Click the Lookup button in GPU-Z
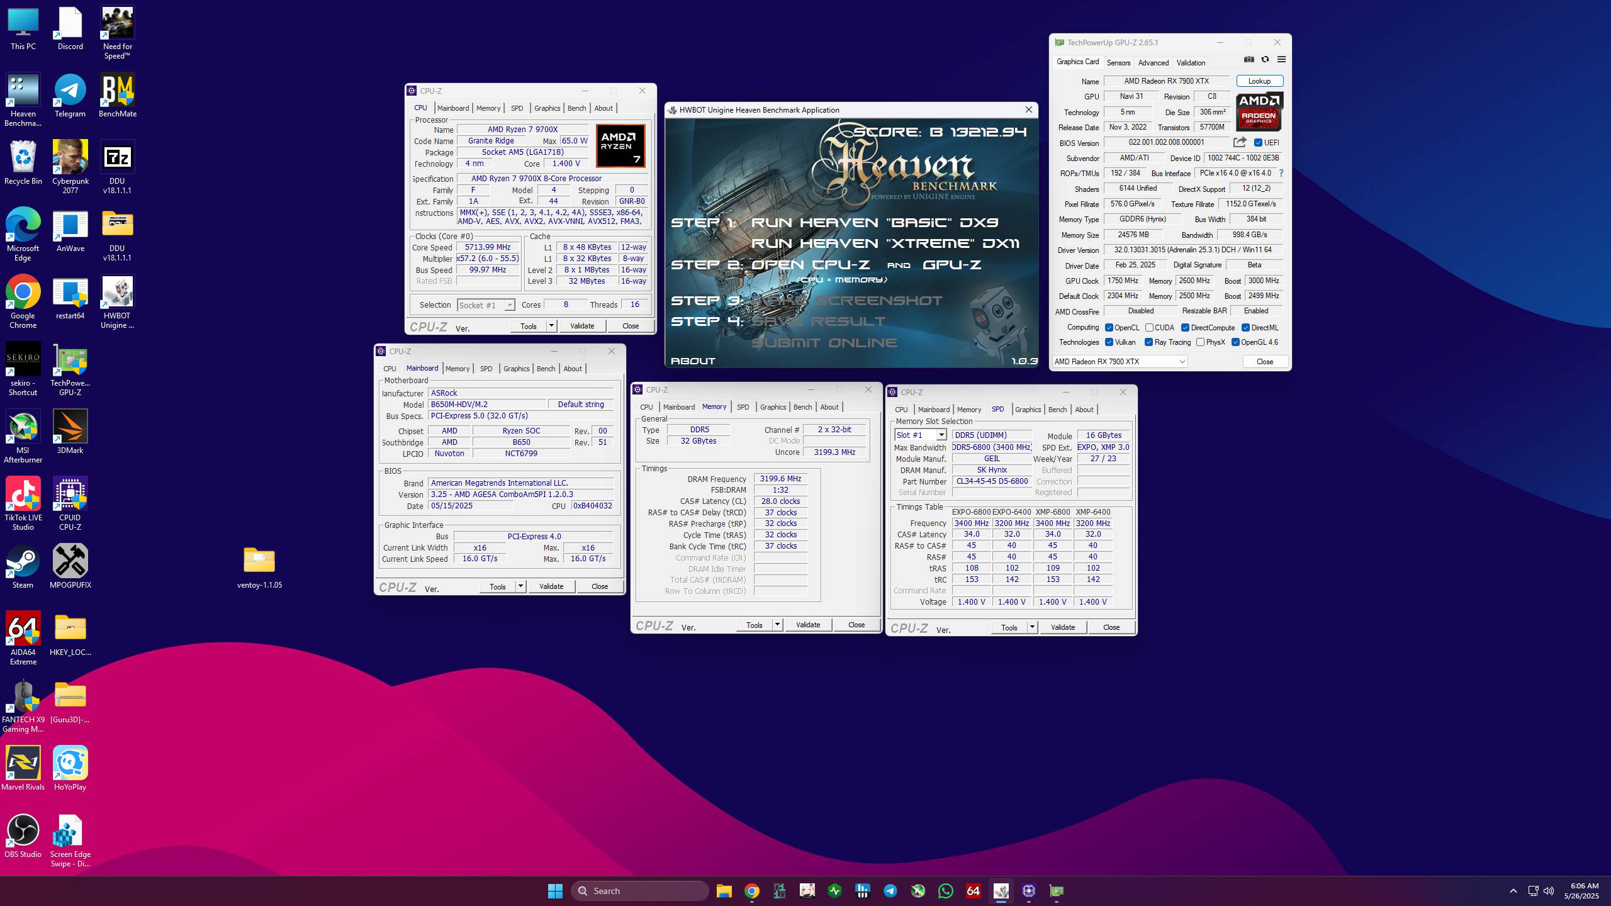Viewport: 1611px width, 906px height. point(1259,81)
